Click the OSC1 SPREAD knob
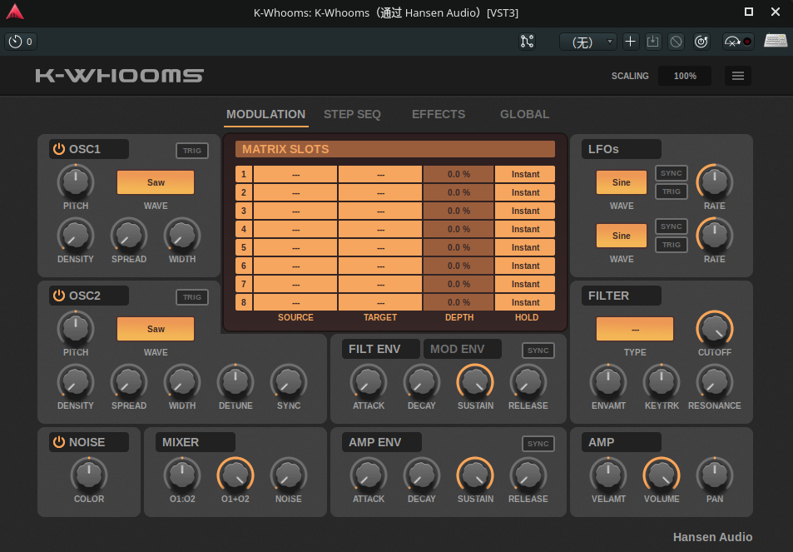Screen dimensions: 793x552 point(129,236)
